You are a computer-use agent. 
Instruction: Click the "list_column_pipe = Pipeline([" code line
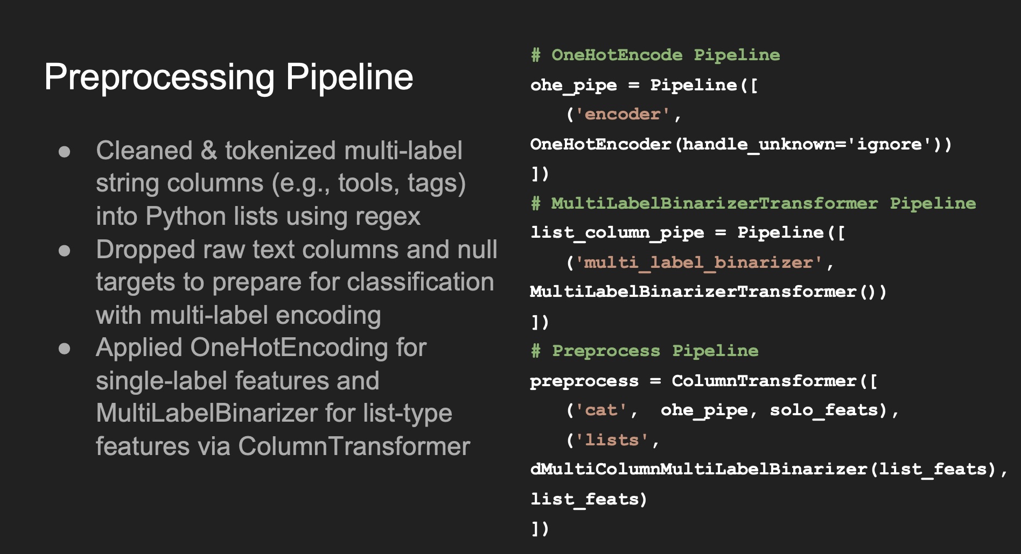click(688, 232)
